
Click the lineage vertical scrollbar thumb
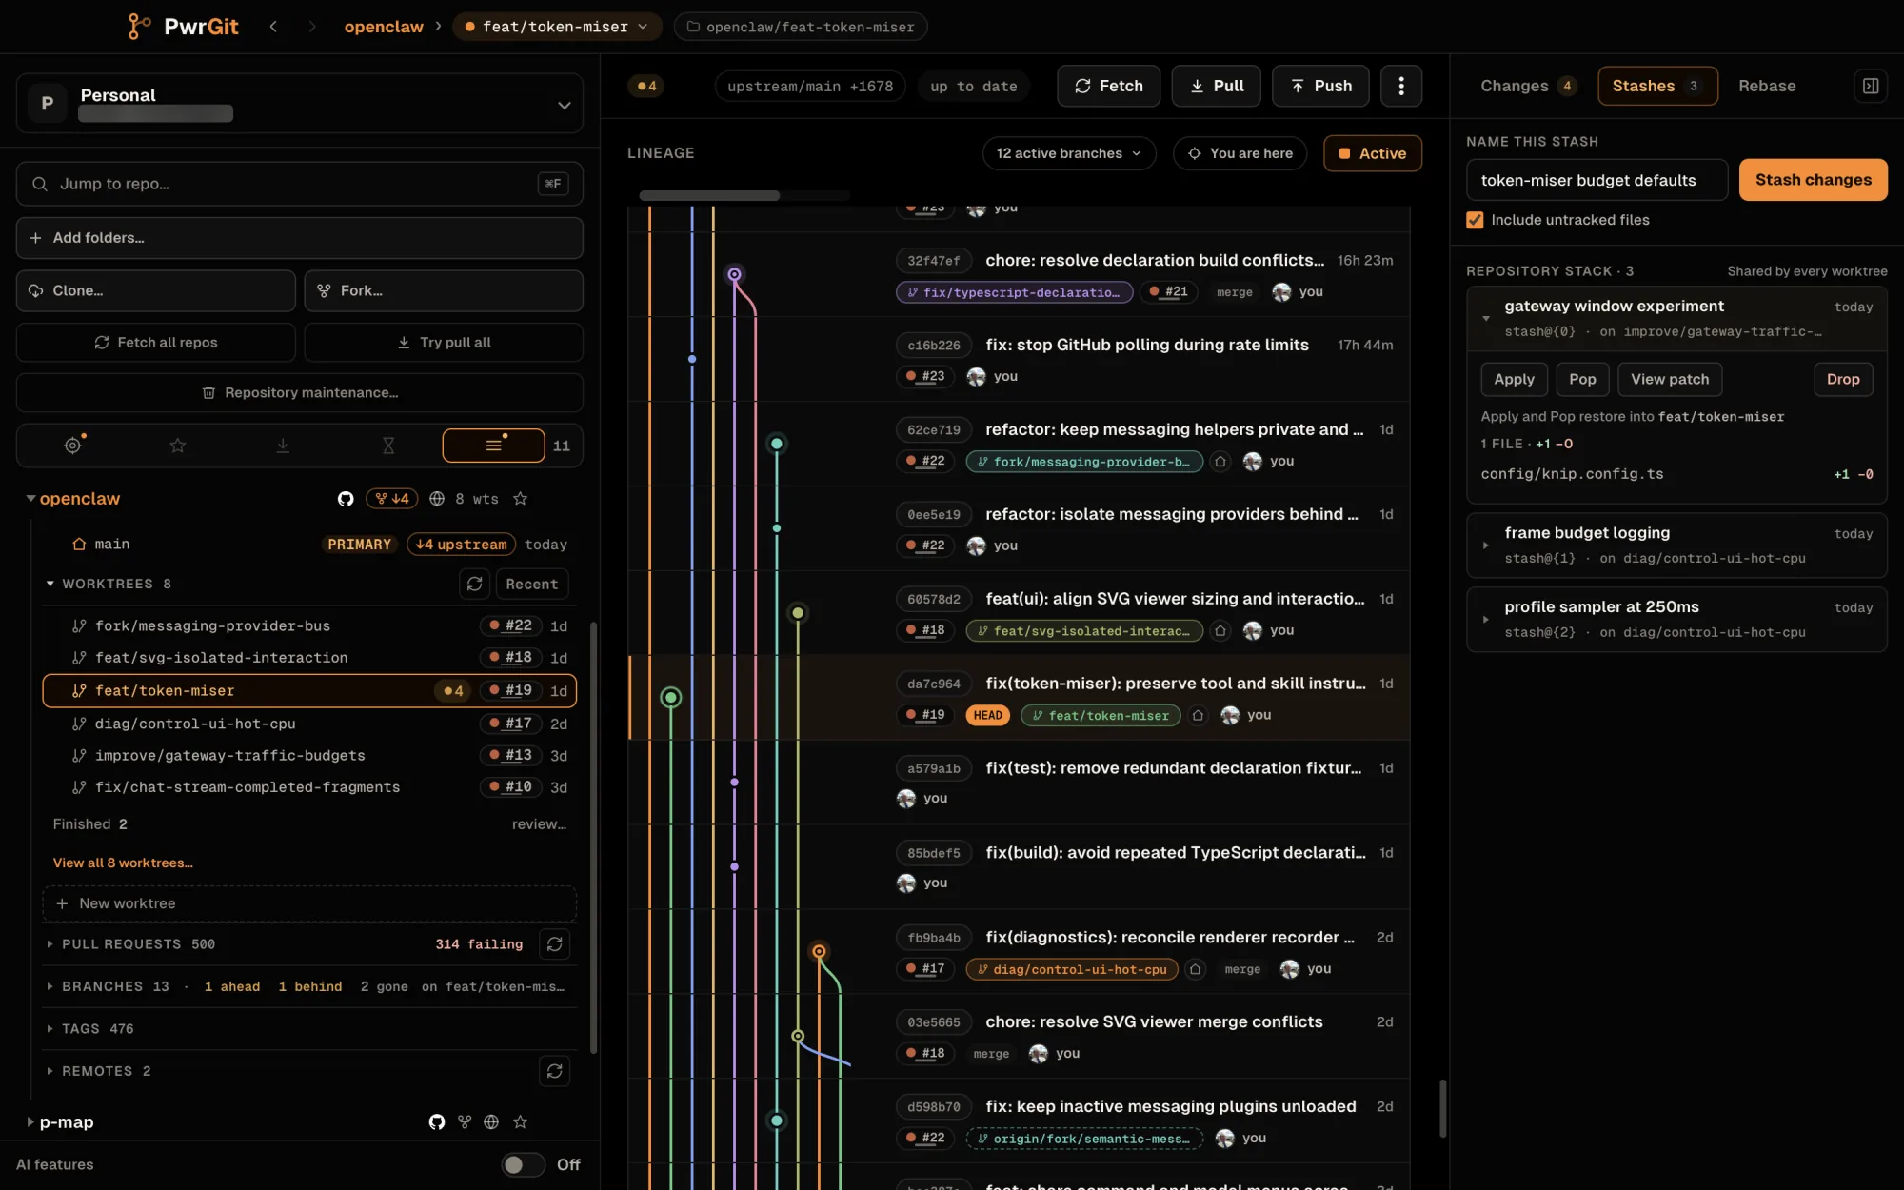1442,1108
